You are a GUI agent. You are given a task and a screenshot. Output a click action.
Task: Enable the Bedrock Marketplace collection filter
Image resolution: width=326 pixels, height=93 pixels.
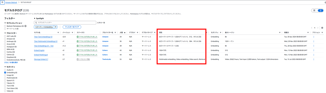5,26
